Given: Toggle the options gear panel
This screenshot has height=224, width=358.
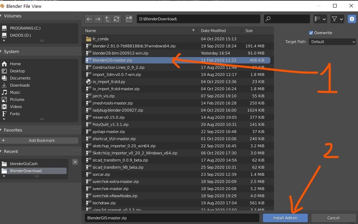Looking at the screenshot, I should point(352,19).
